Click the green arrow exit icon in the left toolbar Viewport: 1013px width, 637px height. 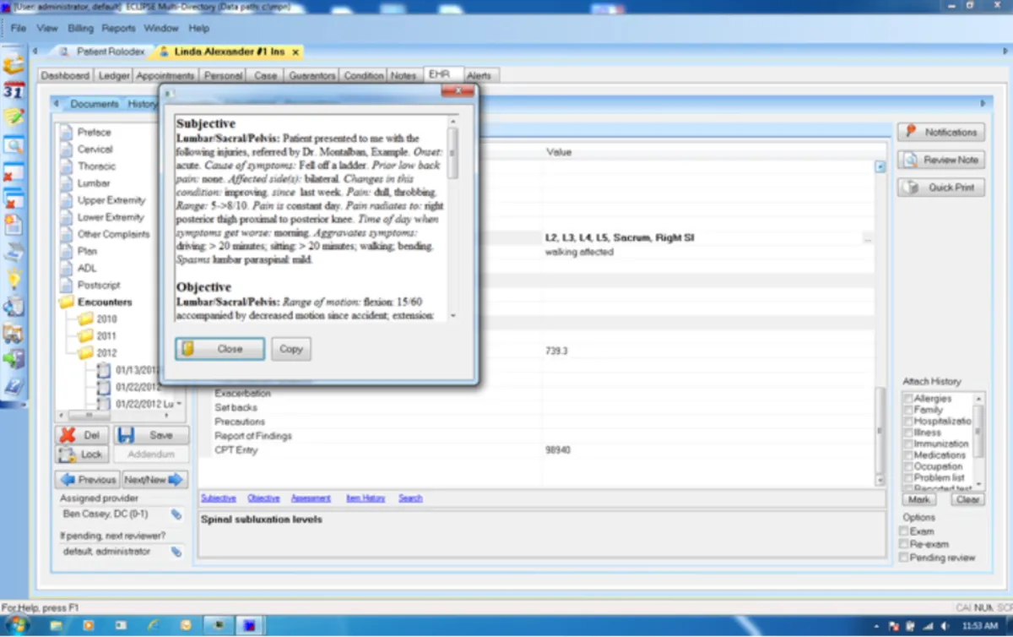pos(14,360)
